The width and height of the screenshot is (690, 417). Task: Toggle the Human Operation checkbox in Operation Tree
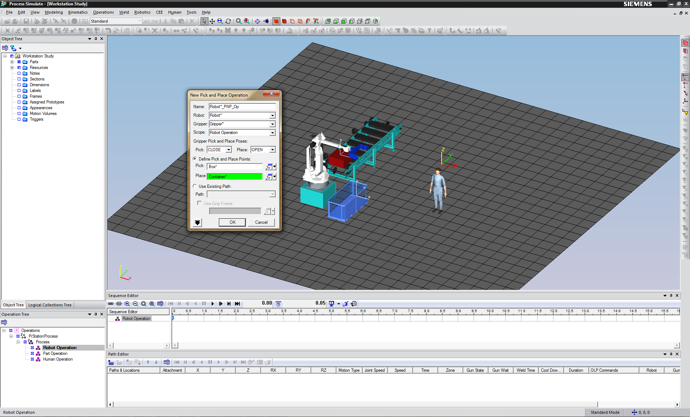coord(32,359)
